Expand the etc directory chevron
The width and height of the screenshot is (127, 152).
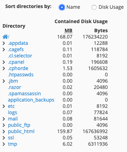click(x=4, y=106)
